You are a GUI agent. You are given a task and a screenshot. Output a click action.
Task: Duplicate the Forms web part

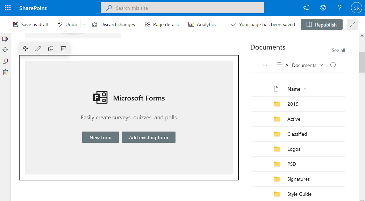click(x=50, y=49)
